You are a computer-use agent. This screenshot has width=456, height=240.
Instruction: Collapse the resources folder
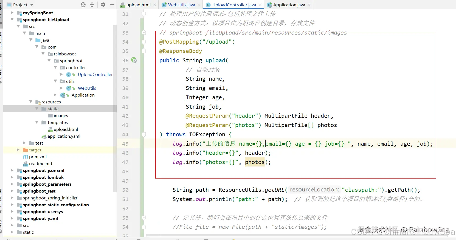pos(31,102)
